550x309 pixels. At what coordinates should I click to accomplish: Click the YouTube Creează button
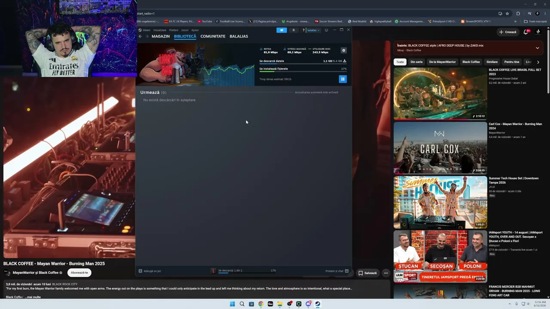[507, 32]
